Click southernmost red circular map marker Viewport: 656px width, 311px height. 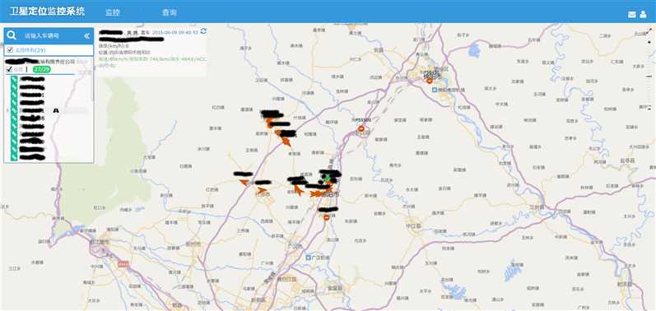tap(326, 217)
